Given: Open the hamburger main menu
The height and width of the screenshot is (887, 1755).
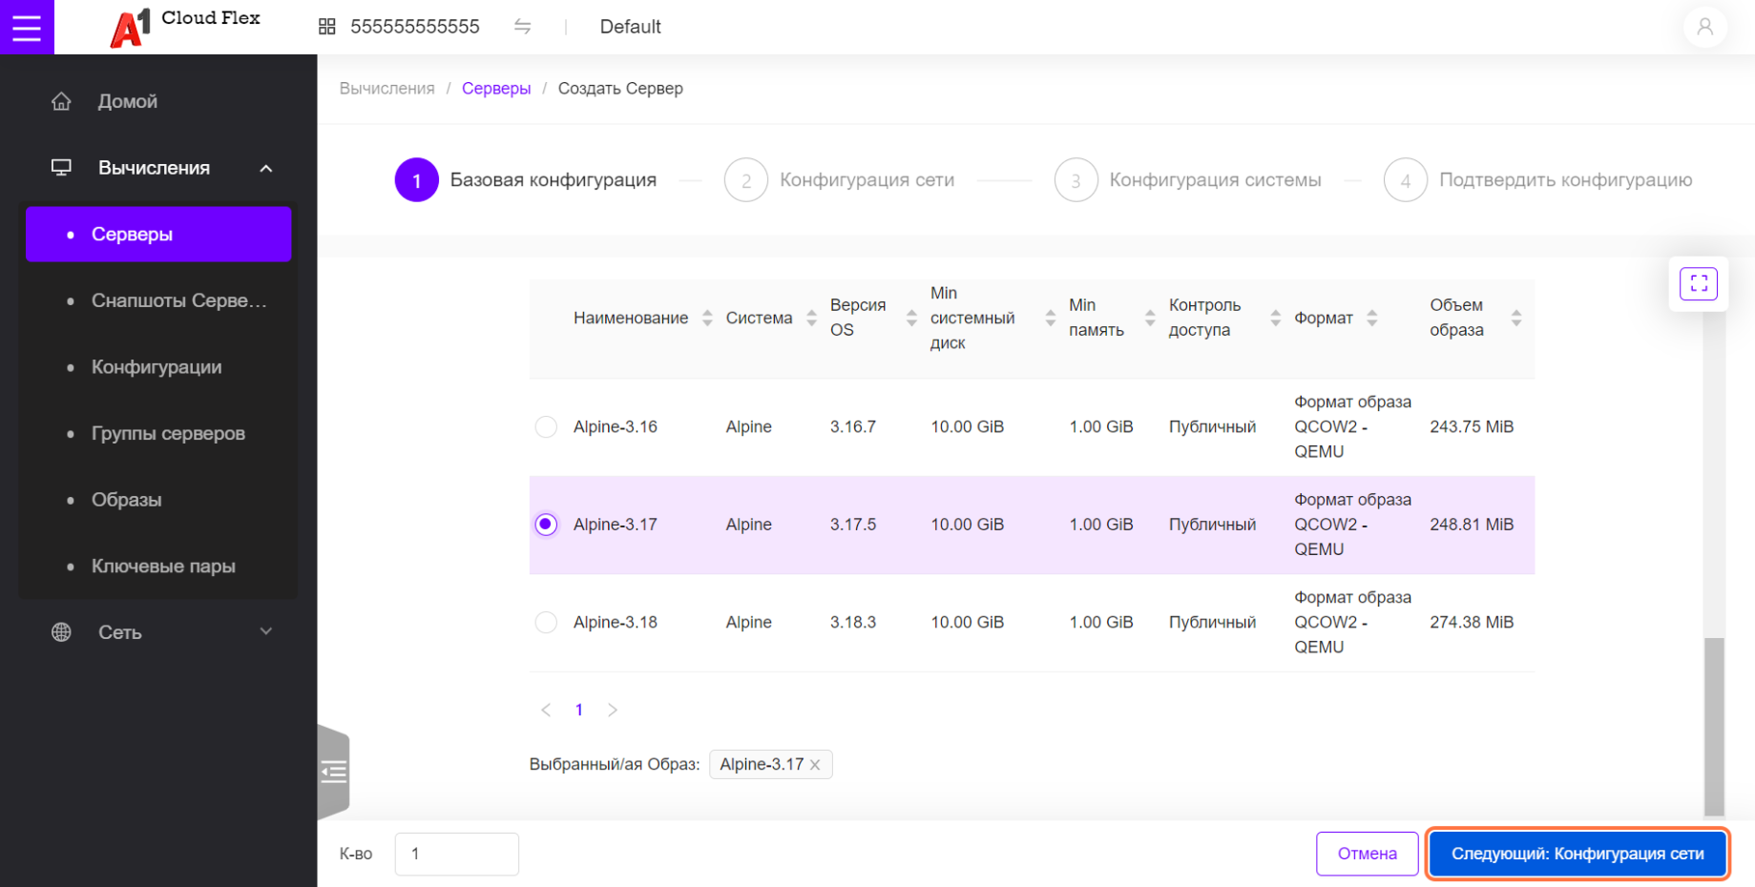Looking at the screenshot, I should point(27,27).
